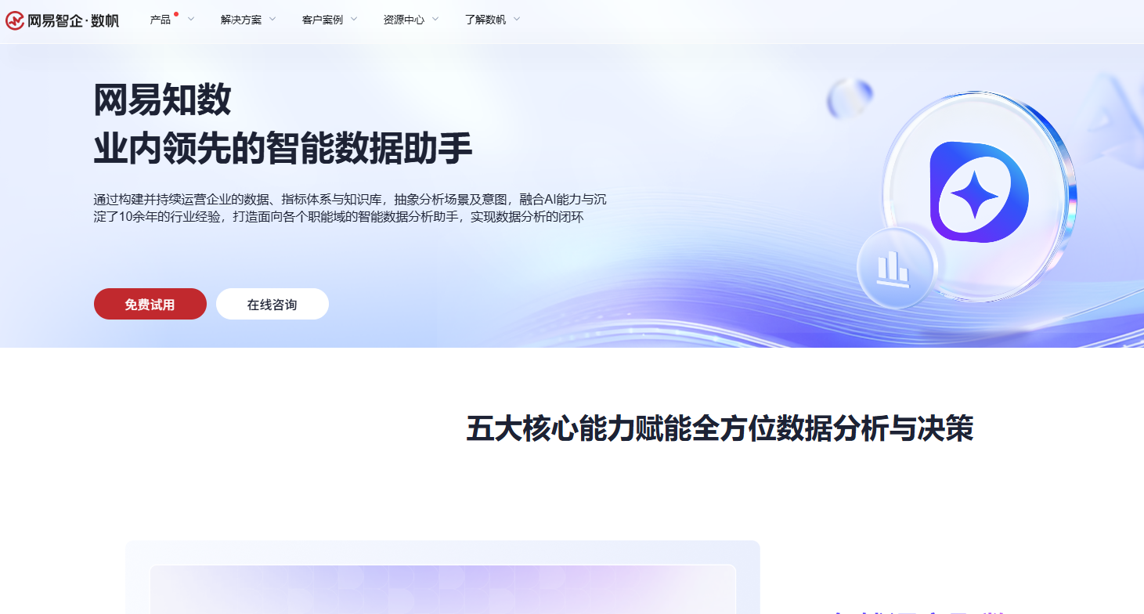
Task: Open the 资源中心 menu
Action: click(x=404, y=20)
